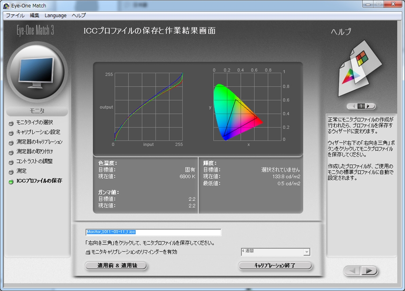The width and height of the screenshot is (405, 291).
Task: Click the 選択されていません luminance target text
Action: pyautogui.click(x=280, y=170)
